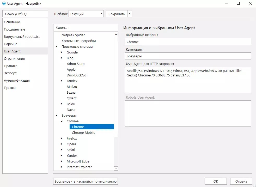
Task: Collapse the Chrome browser group
Action: (62, 121)
